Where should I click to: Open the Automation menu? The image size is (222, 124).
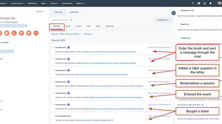click(x=67, y=3)
